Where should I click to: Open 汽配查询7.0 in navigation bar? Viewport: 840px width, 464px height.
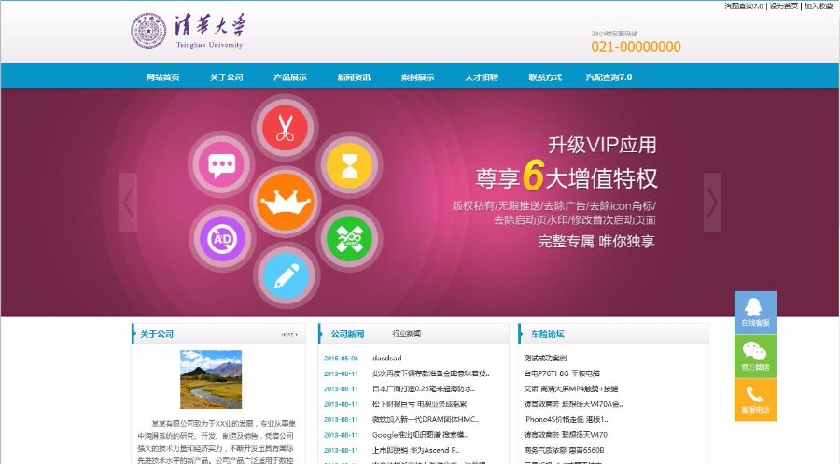click(609, 77)
